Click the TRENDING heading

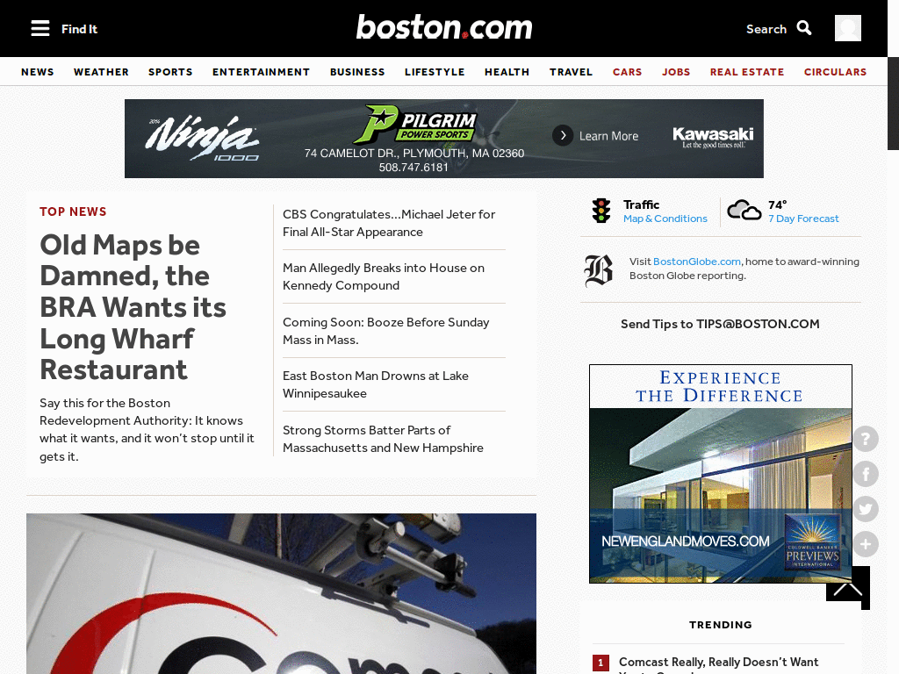[x=720, y=625]
